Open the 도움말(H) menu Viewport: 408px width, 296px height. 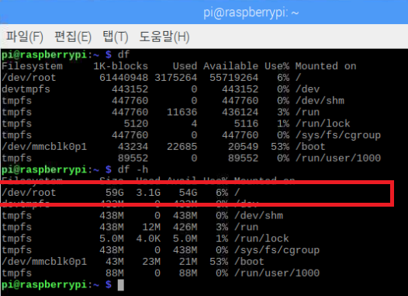pyautogui.click(x=164, y=37)
